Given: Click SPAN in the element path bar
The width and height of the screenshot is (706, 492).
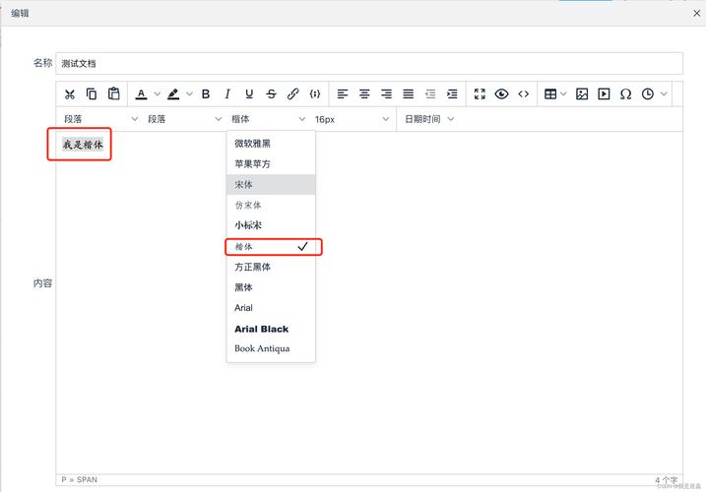Looking at the screenshot, I should (x=87, y=480).
